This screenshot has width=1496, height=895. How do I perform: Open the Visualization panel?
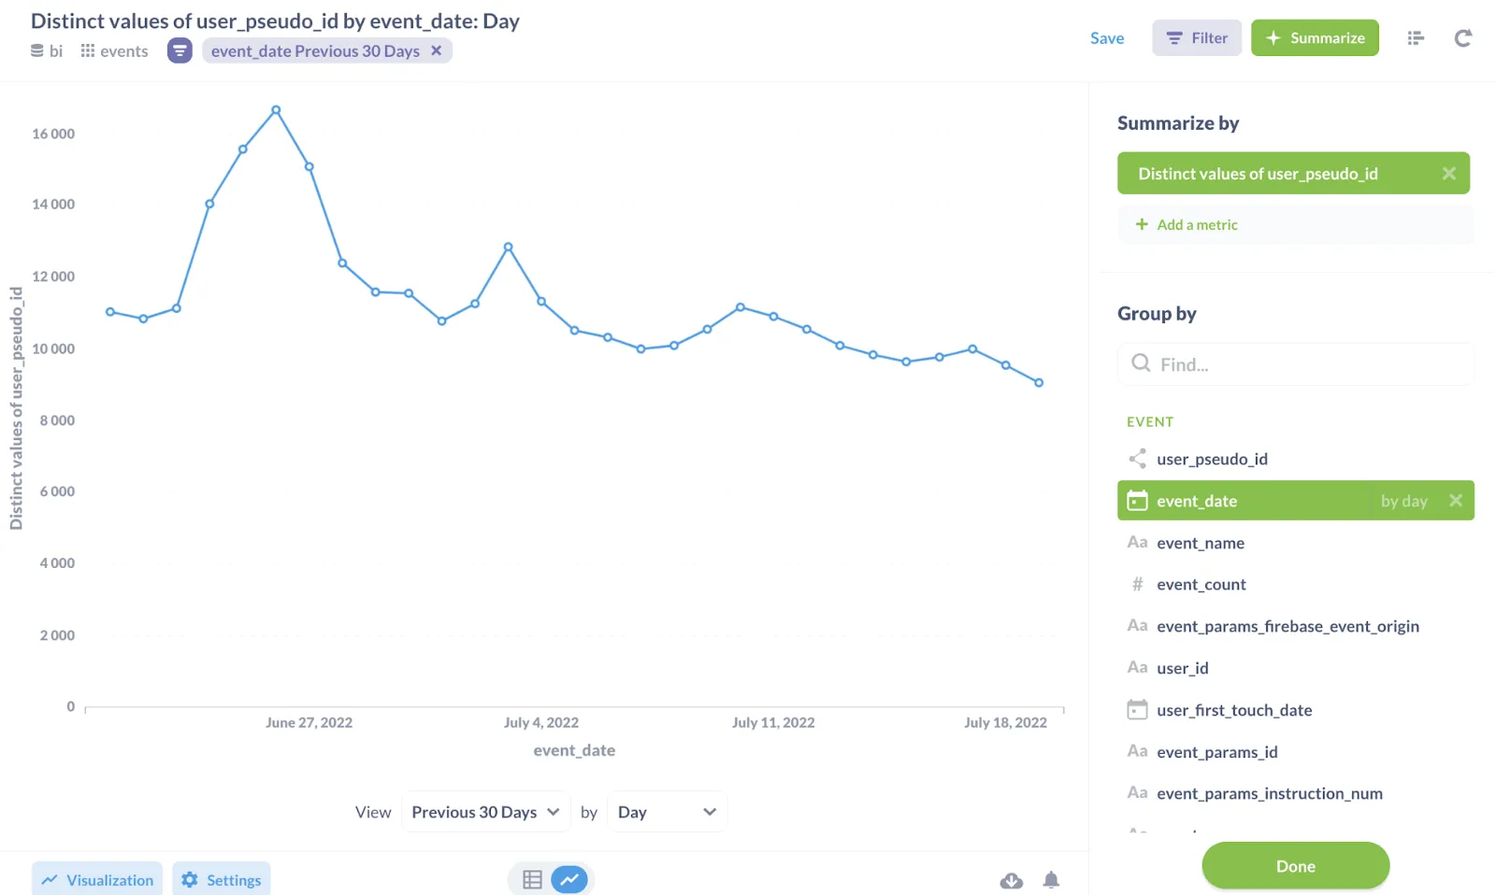(96, 879)
